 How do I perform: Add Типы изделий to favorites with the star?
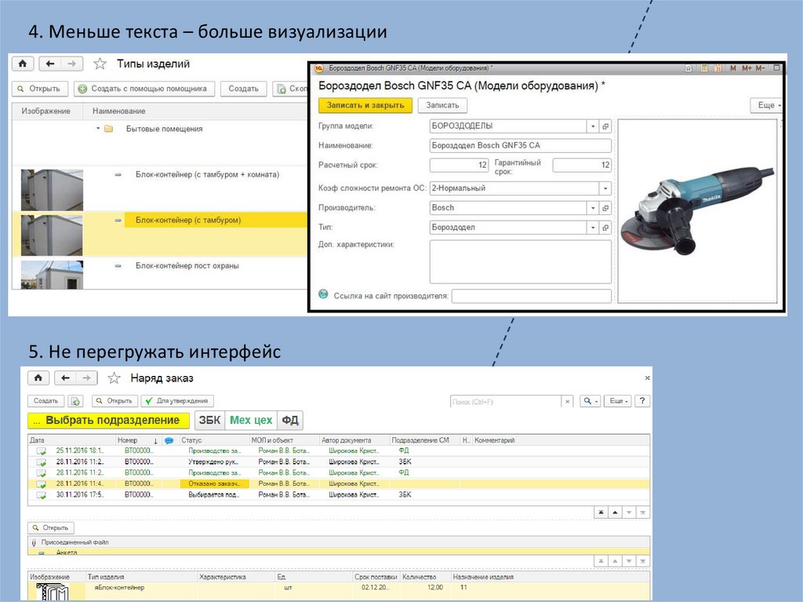(x=100, y=64)
